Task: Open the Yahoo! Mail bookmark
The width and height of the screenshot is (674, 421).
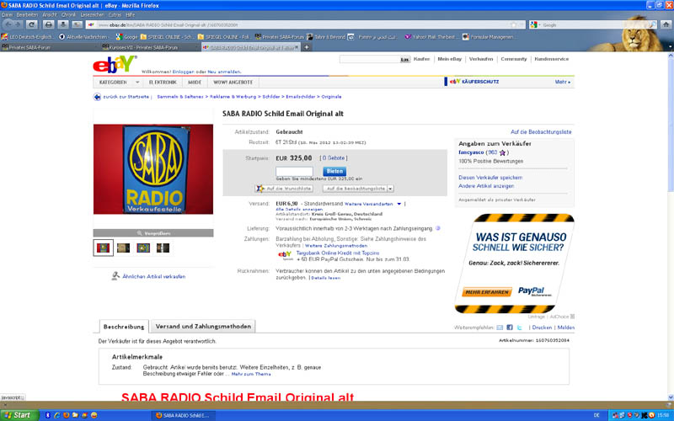Action: [x=431, y=37]
